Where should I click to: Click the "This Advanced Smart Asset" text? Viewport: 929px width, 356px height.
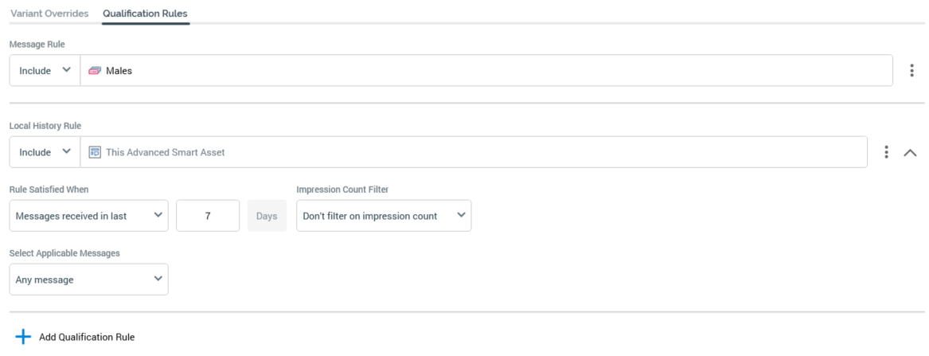165,152
